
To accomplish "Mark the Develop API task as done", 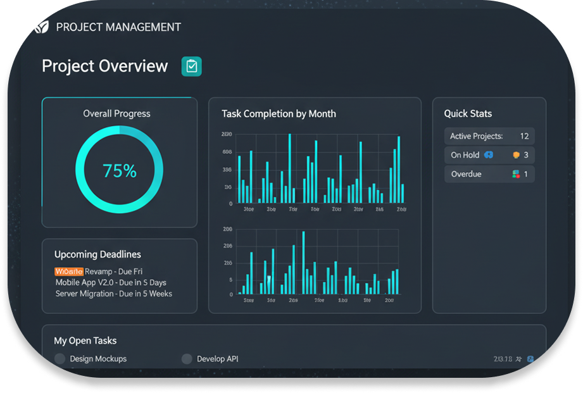I will pos(187,359).
